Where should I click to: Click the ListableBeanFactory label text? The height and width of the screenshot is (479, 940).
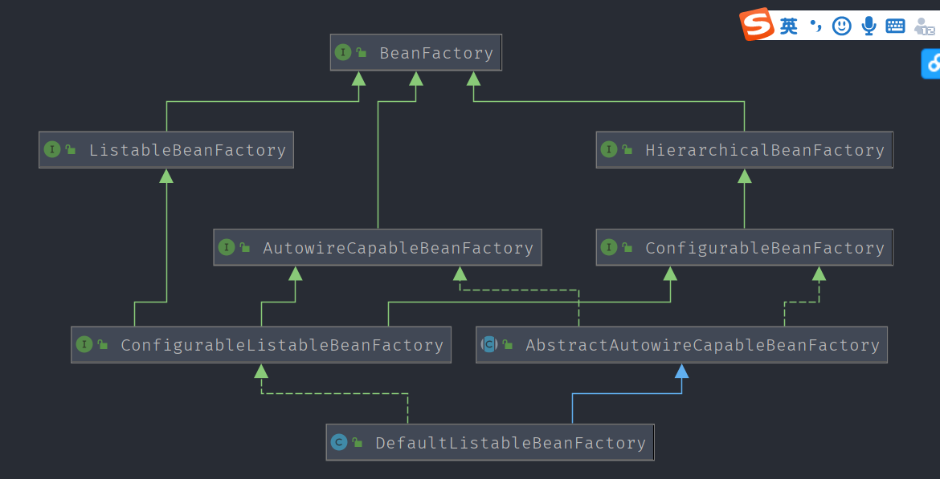point(187,150)
